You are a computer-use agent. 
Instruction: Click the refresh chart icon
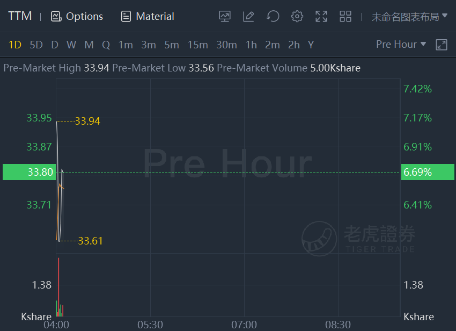pyautogui.click(x=273, y=16)
